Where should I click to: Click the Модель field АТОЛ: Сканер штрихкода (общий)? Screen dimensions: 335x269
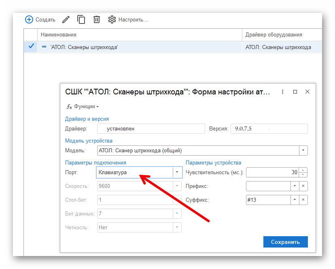[x=198, y=150]
